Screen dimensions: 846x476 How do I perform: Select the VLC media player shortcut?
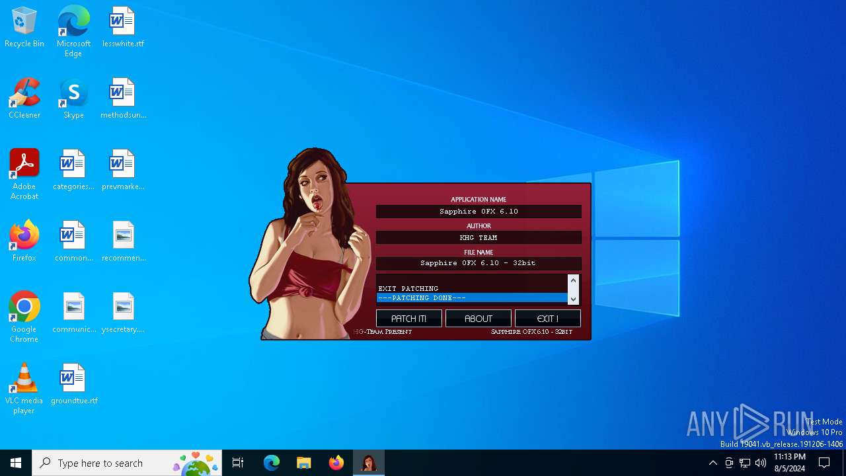(24, 389)
